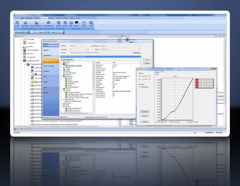Click the printer icon in small toolbar
This screenshot has height=186, width=240.
(43, 32)
